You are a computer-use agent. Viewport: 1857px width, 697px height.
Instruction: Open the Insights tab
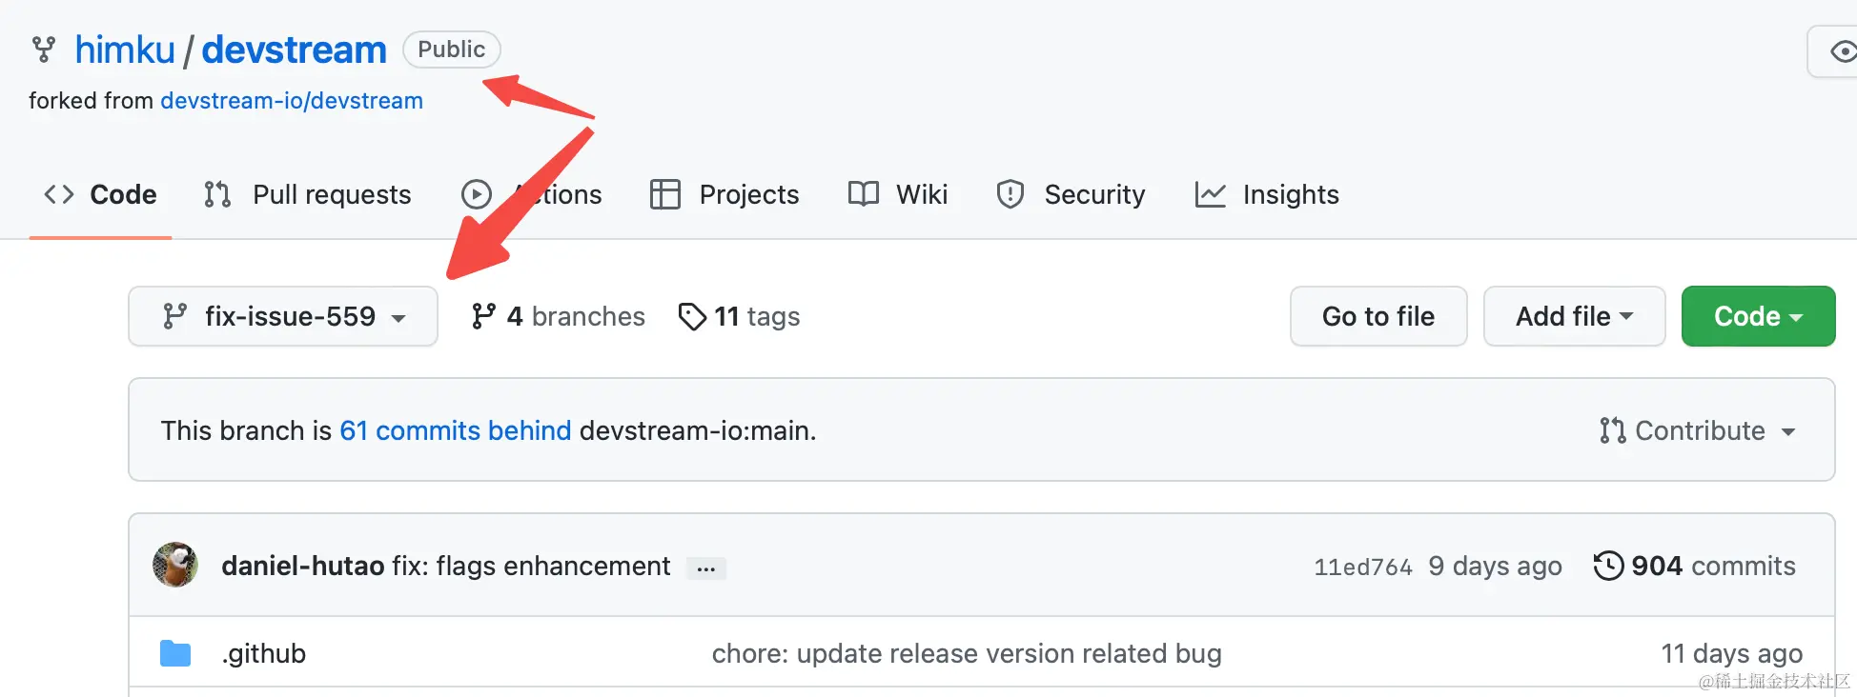pos(1267,194)
